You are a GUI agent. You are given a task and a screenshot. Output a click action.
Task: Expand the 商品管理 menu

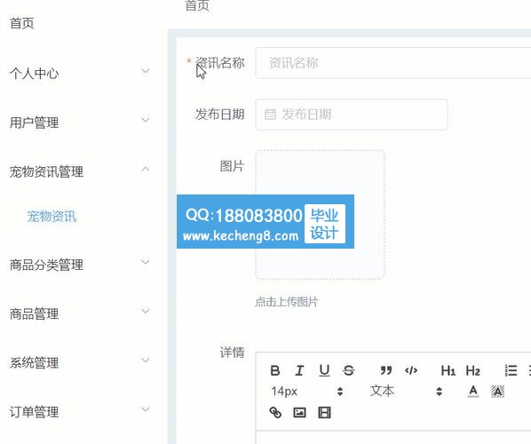point(80,313)
